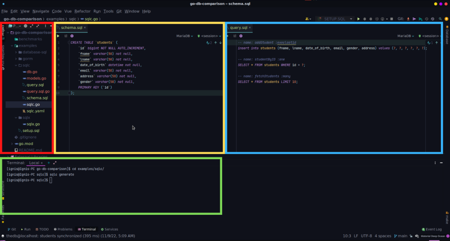Screen dimensions: 450x241
Task: Stop the running process with the stop square
Action: (x=391, y=19)
